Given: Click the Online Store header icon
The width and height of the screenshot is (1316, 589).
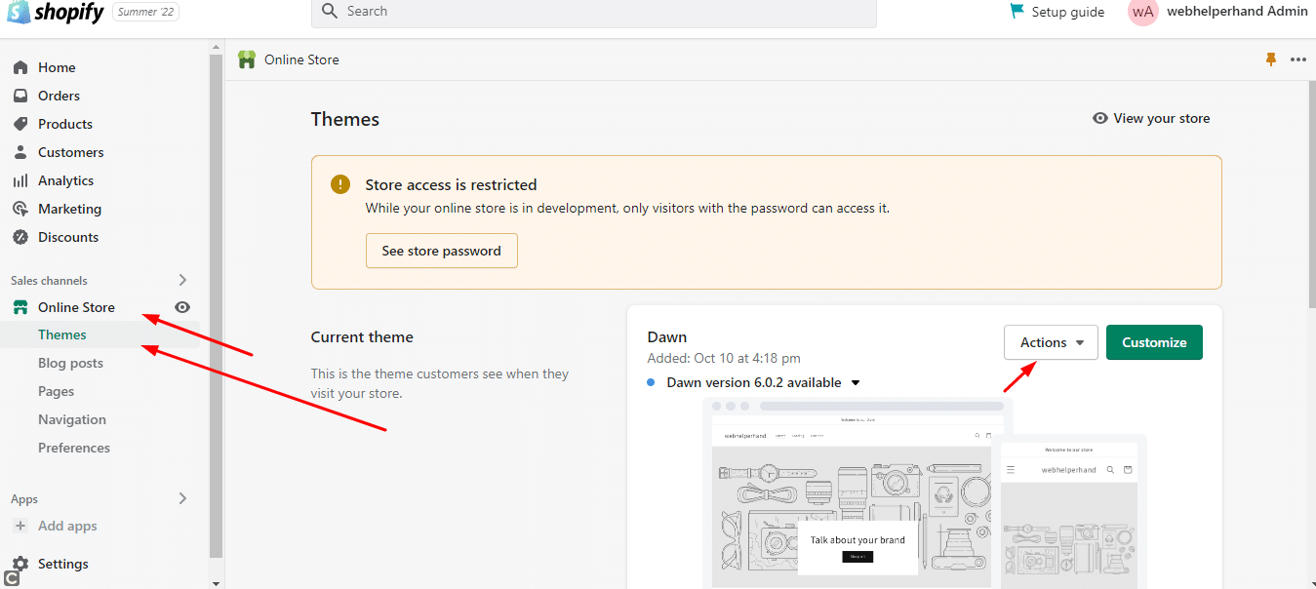Looking at the screenshot, I should [x=247, y=59].
